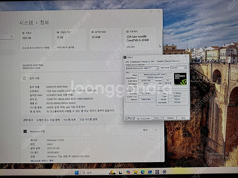Click the Validate button in CPU-Z

pos(170,118)
